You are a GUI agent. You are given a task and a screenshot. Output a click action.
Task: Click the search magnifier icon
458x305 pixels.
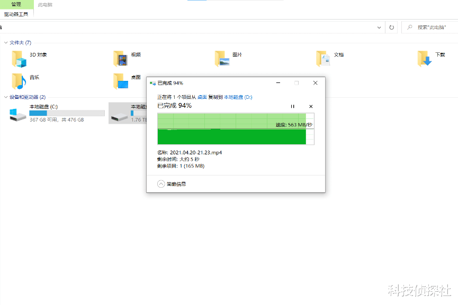pos(409,27)
